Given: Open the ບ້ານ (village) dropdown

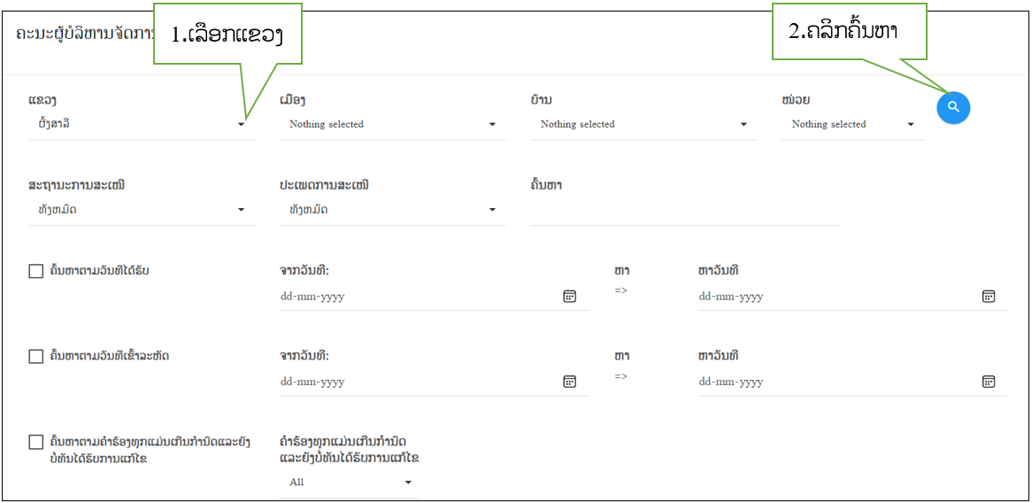Looking at the screenshot, I should [x=643, y=125].
